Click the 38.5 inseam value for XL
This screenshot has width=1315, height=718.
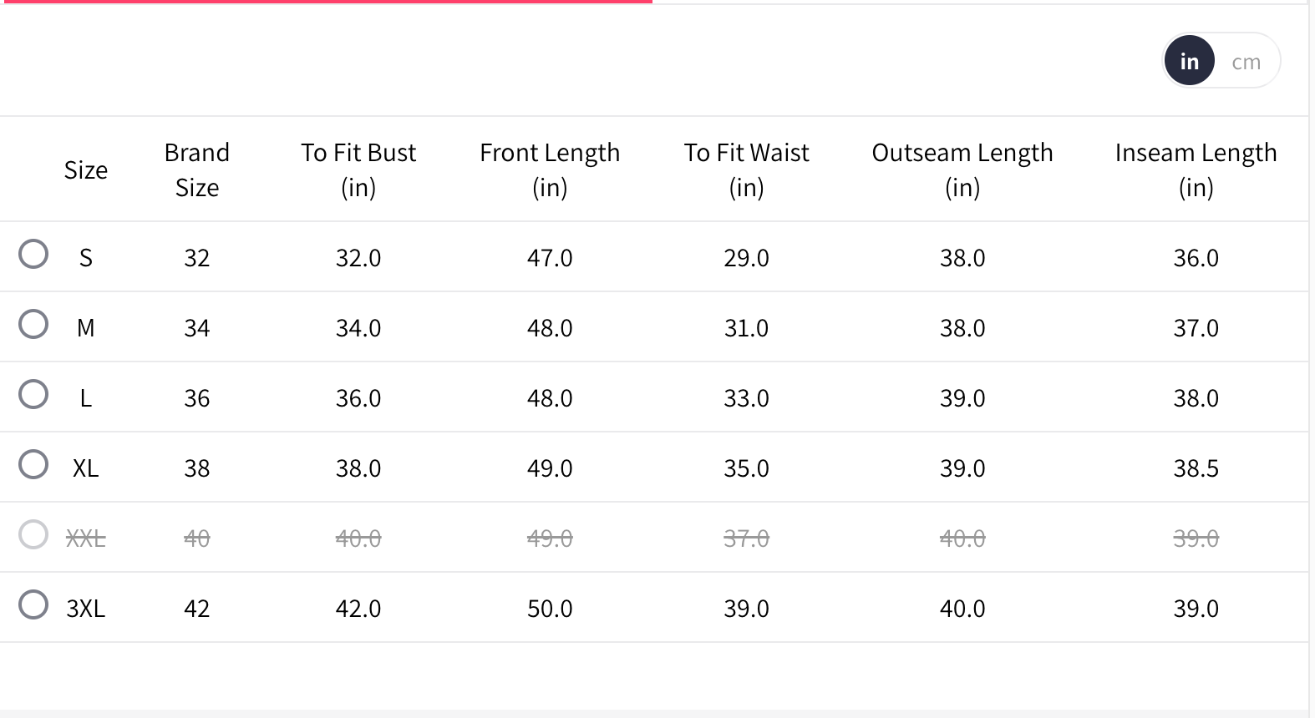click(1196, 468)
